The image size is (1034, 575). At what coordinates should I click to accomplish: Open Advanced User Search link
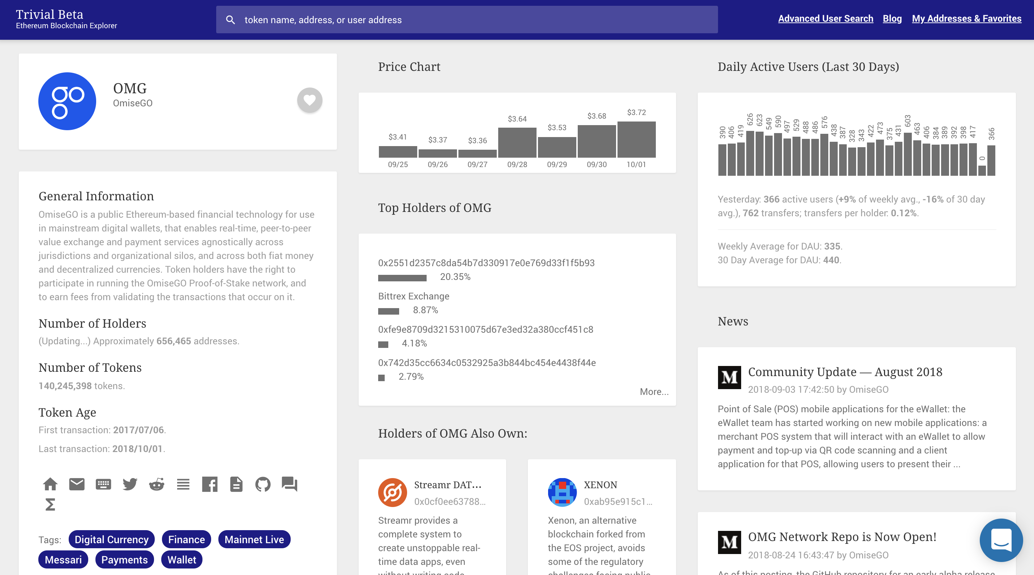[x=826, y=18]
